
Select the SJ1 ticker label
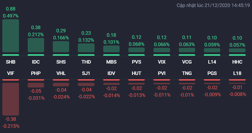pyautogui.click(x=86, y=73)
